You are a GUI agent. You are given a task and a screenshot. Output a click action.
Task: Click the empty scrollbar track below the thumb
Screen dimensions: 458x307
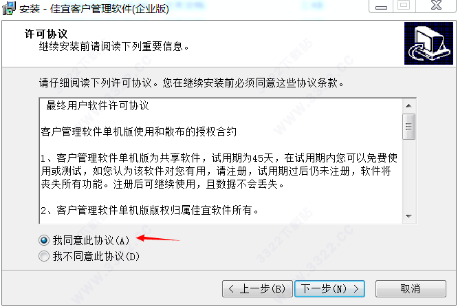coord(408,175)
